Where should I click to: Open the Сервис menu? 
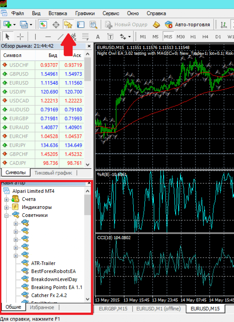pyautogui.click(x=111, y=13)
